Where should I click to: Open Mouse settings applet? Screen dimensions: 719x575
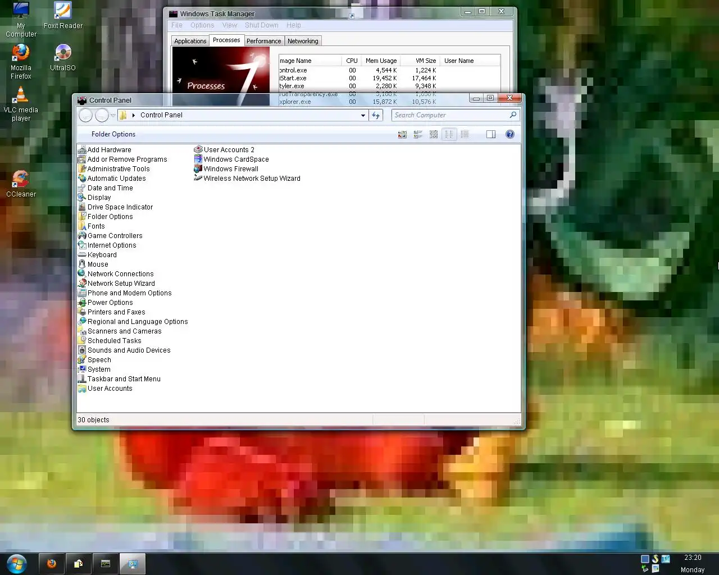click(x=93, y=264)
